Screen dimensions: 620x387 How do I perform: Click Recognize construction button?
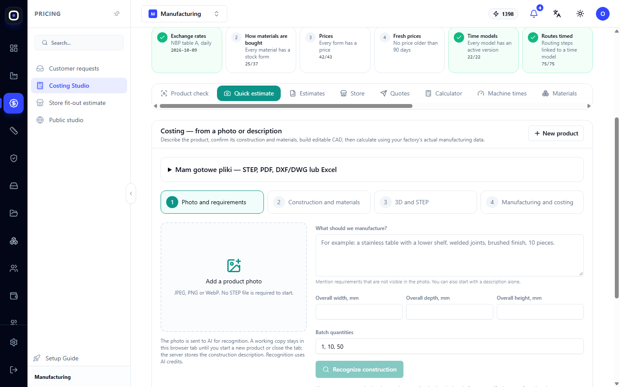pyautogui.click(x=360, y=369)
